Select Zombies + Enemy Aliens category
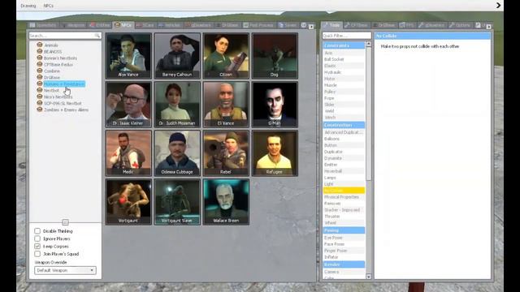Screen dimensions: 520x292 click(66, 109)
